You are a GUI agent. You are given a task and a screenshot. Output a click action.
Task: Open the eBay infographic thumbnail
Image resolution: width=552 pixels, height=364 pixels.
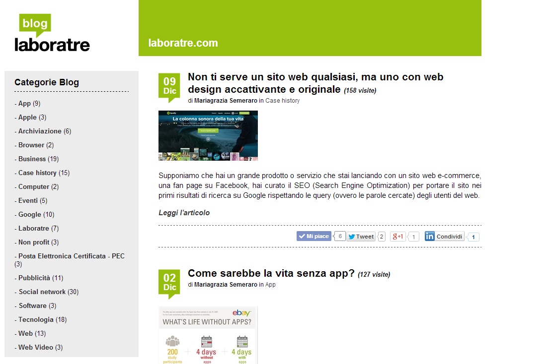tap(208, 335)
